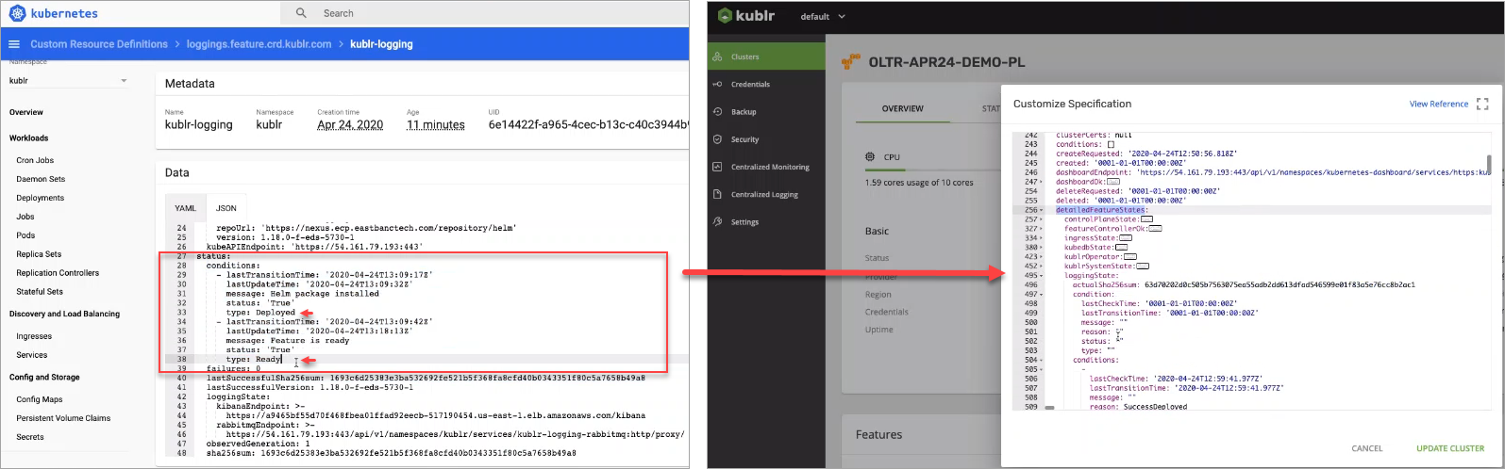Image resolution: width=1505 pixels, height=469 pixels.
Task: Click the Centralized Monitoring icon in Kublr sidebar
Action: click(718, 167)
